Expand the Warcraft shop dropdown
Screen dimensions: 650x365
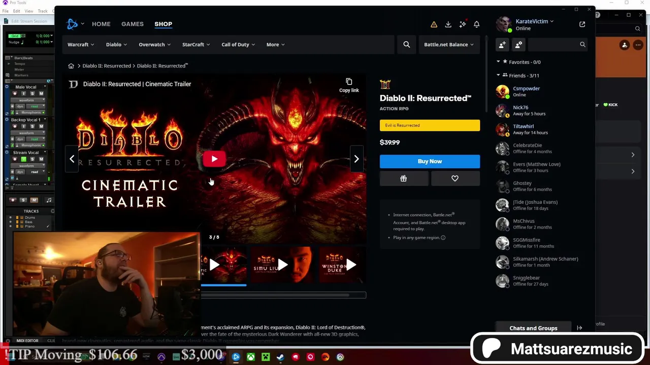(x=81, y=45)
